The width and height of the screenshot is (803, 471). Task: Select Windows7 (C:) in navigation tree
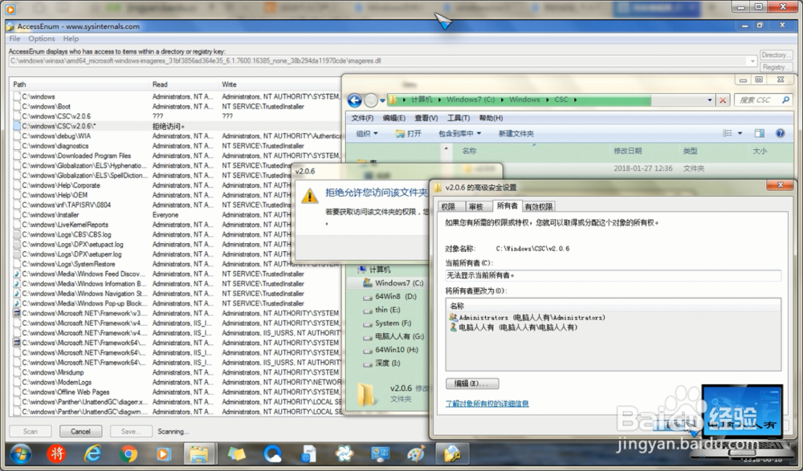393,283
